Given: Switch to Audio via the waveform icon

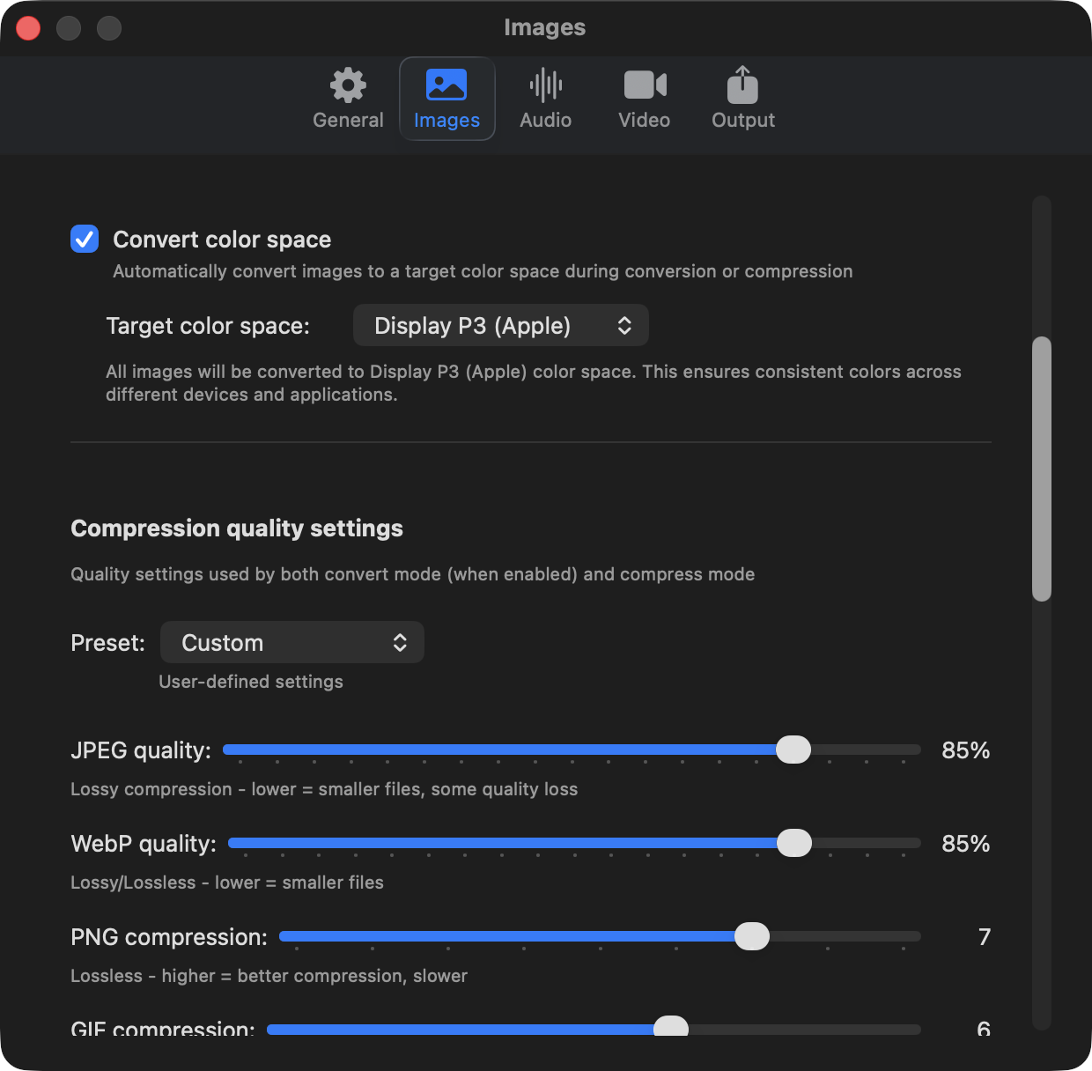Looking at the screenshot, I should (x=545, y=85).
